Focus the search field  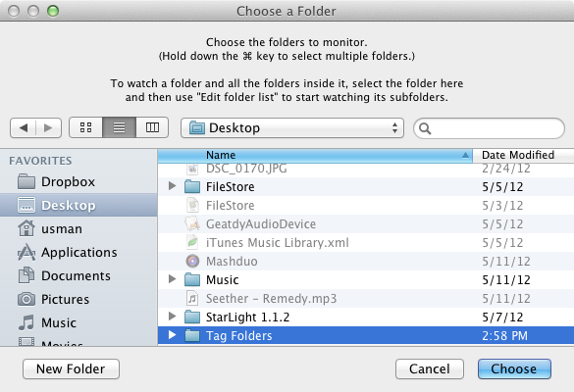[489, 128]
